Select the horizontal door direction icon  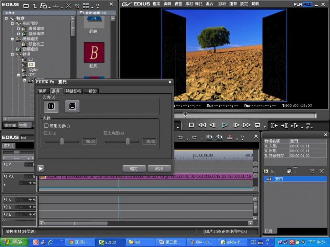(51, 107)
